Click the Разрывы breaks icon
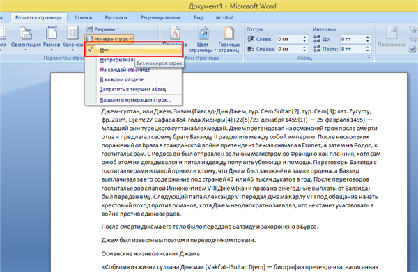 pos(102,29)
